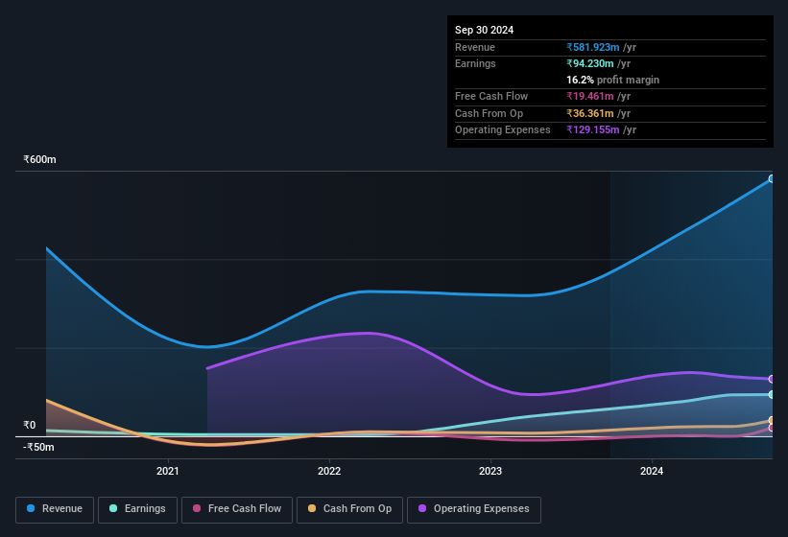Click the ₹19.461m free cash flow value

pyautogui.click(x=590, y=96)
